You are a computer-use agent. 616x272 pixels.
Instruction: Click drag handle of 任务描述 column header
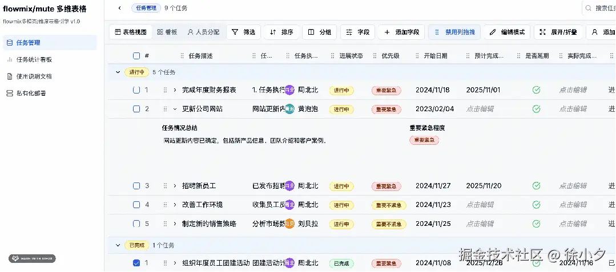tap(182, 56)
